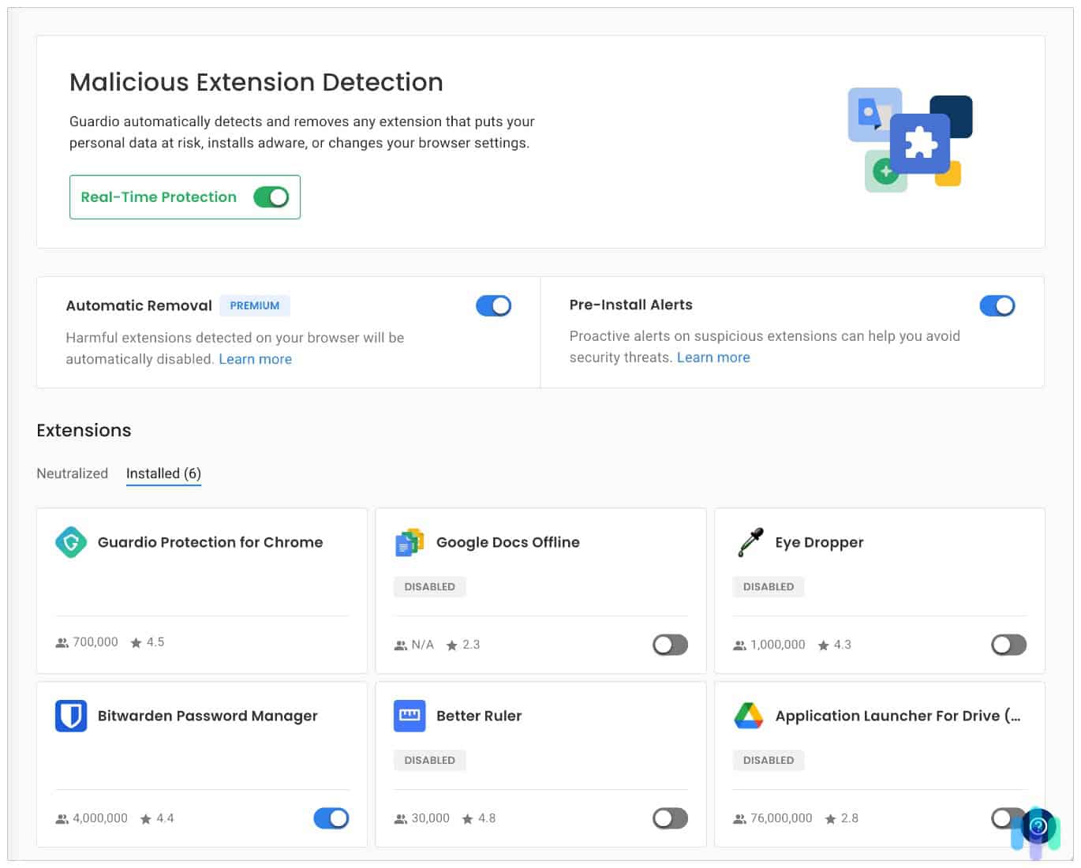1081x868 pixels.
Task: Re-enable the Eye Dropper extension
Action: coord(1008,645)
